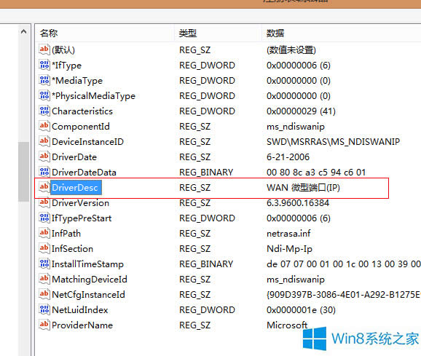Image resolution: width=421 pixels, height=356 pixels.
Task: Select the DeviceInstanceID value name
Action: [x=88, y=142]
